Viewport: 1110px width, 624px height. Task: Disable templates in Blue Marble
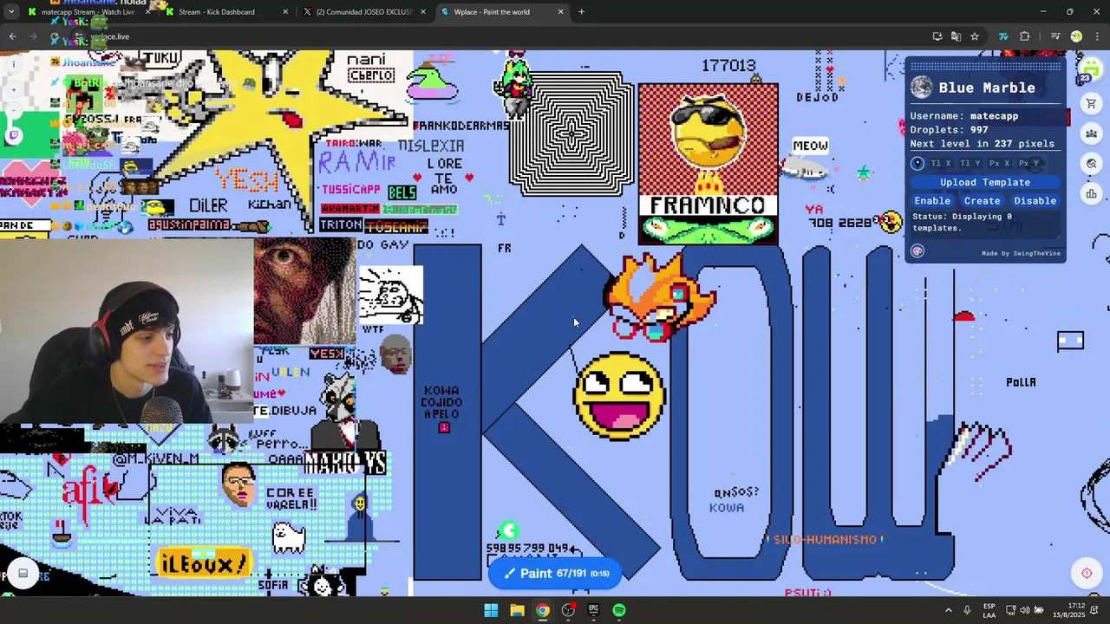[x=1035, y=200]
